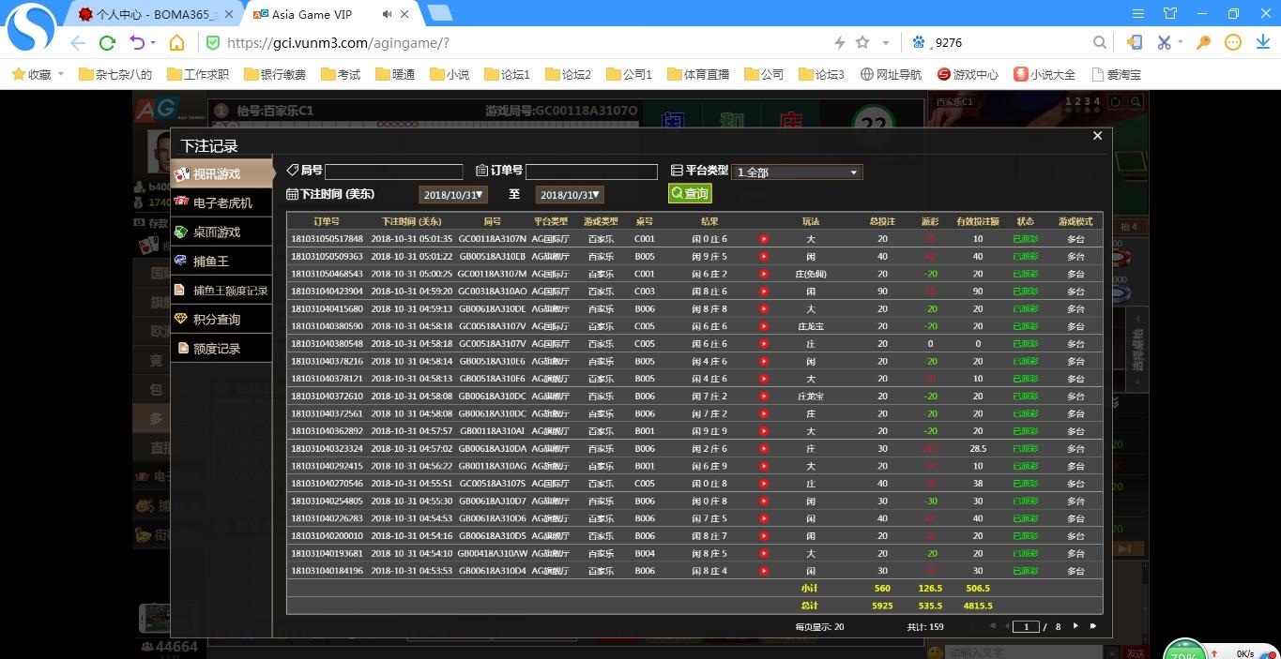Click order number 181031040193681

click(x=327, y=553)
